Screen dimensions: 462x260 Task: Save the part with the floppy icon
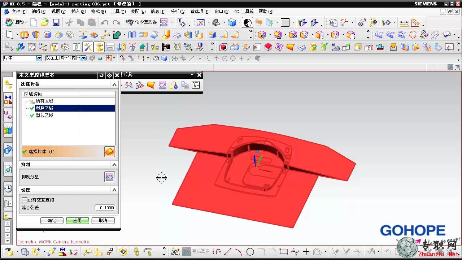tap(56, 23)
